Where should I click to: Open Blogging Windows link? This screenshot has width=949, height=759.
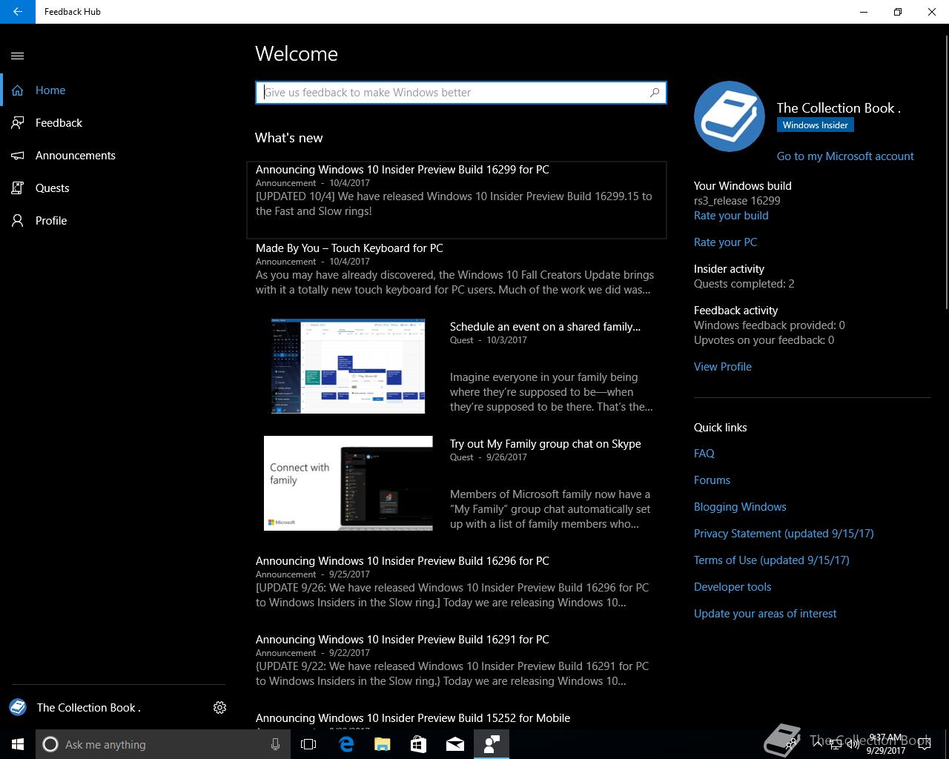click(x=740, y=507)
